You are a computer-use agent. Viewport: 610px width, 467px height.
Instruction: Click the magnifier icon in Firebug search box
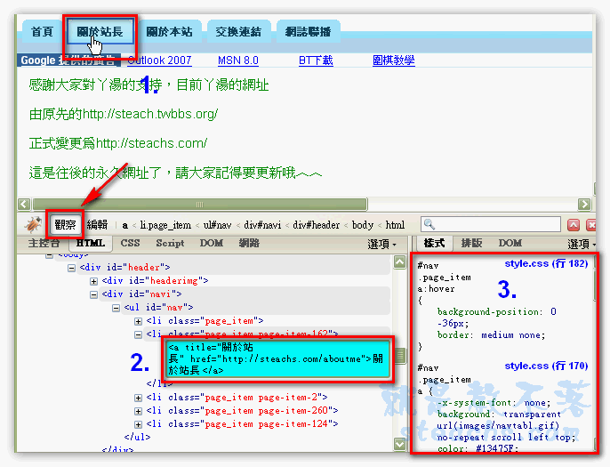[x=429, y=224]
